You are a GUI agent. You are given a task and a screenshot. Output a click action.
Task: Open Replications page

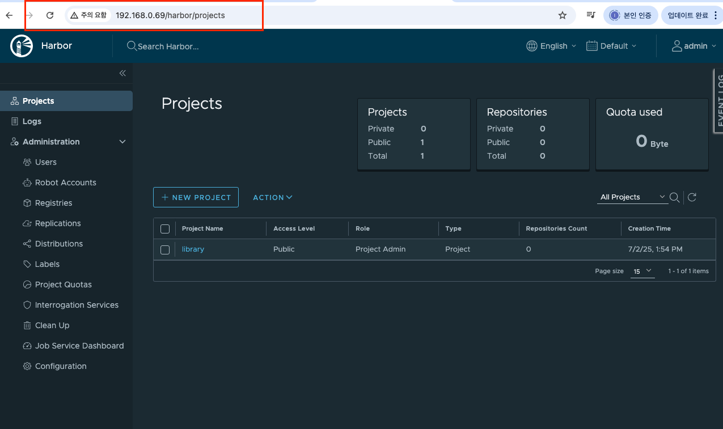point(52,223)
